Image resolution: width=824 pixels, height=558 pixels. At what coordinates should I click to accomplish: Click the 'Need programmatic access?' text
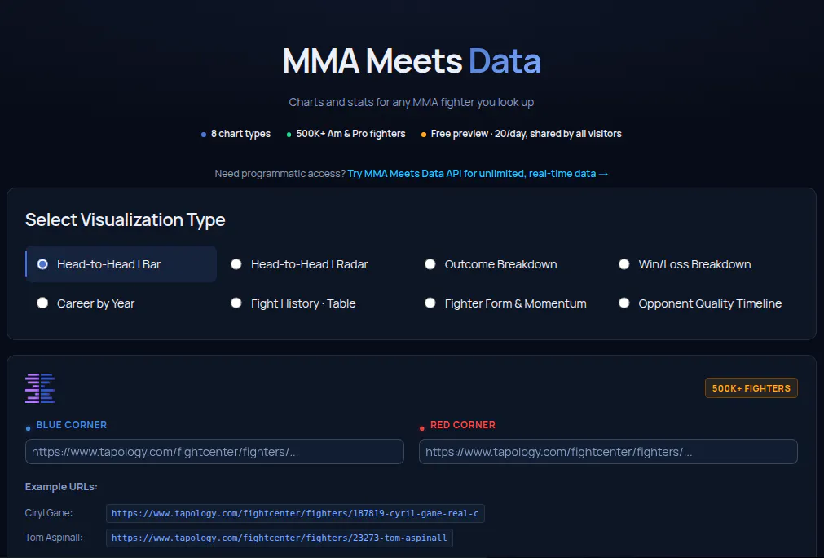tap(280, 174)
